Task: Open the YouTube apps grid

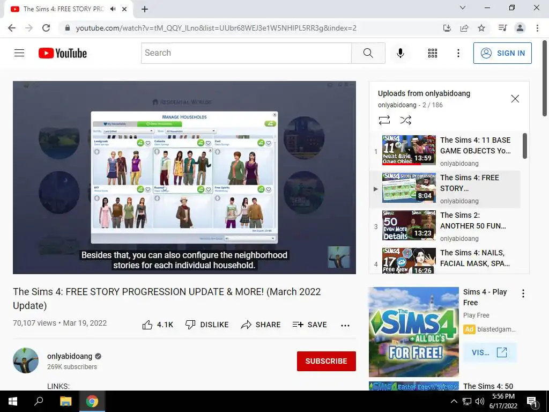Action: click(x=433, y=53)
